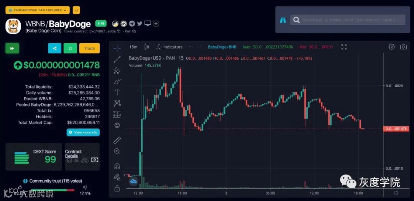Screen dimensions: 414x201
Task: Toggle chart fullscreen mode
Action: coord(344,47)
